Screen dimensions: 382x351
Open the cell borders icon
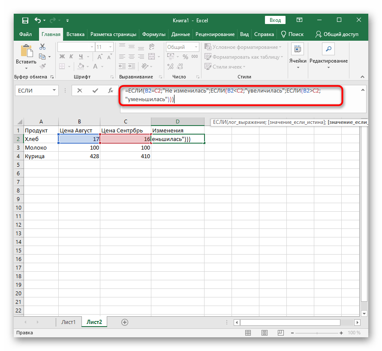coord(62,66)
